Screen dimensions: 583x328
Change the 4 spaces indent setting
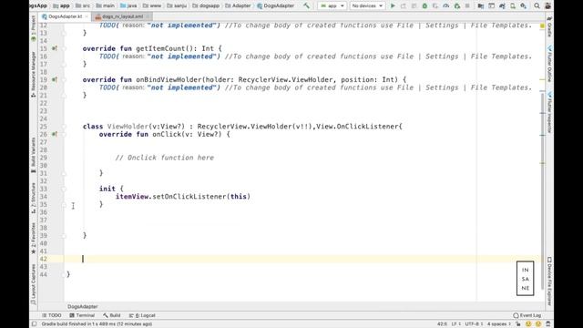499,324
